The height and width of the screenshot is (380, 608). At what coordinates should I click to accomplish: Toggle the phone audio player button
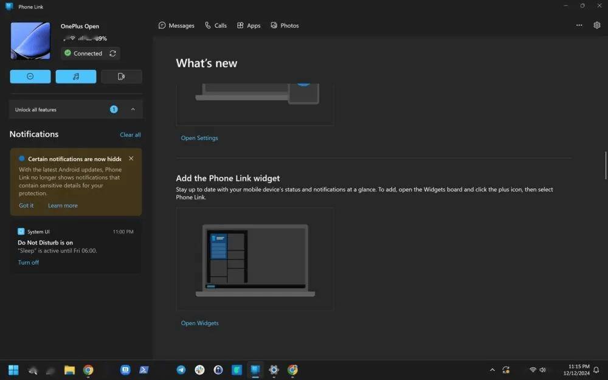[76, 77]
